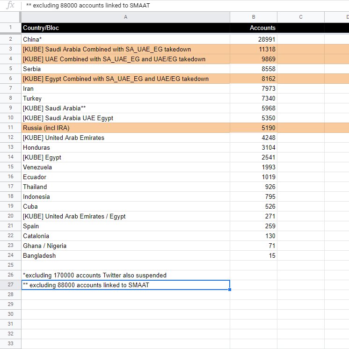Click row 1 header number
This screenshot has height=349, width=349.
(10, 28)
